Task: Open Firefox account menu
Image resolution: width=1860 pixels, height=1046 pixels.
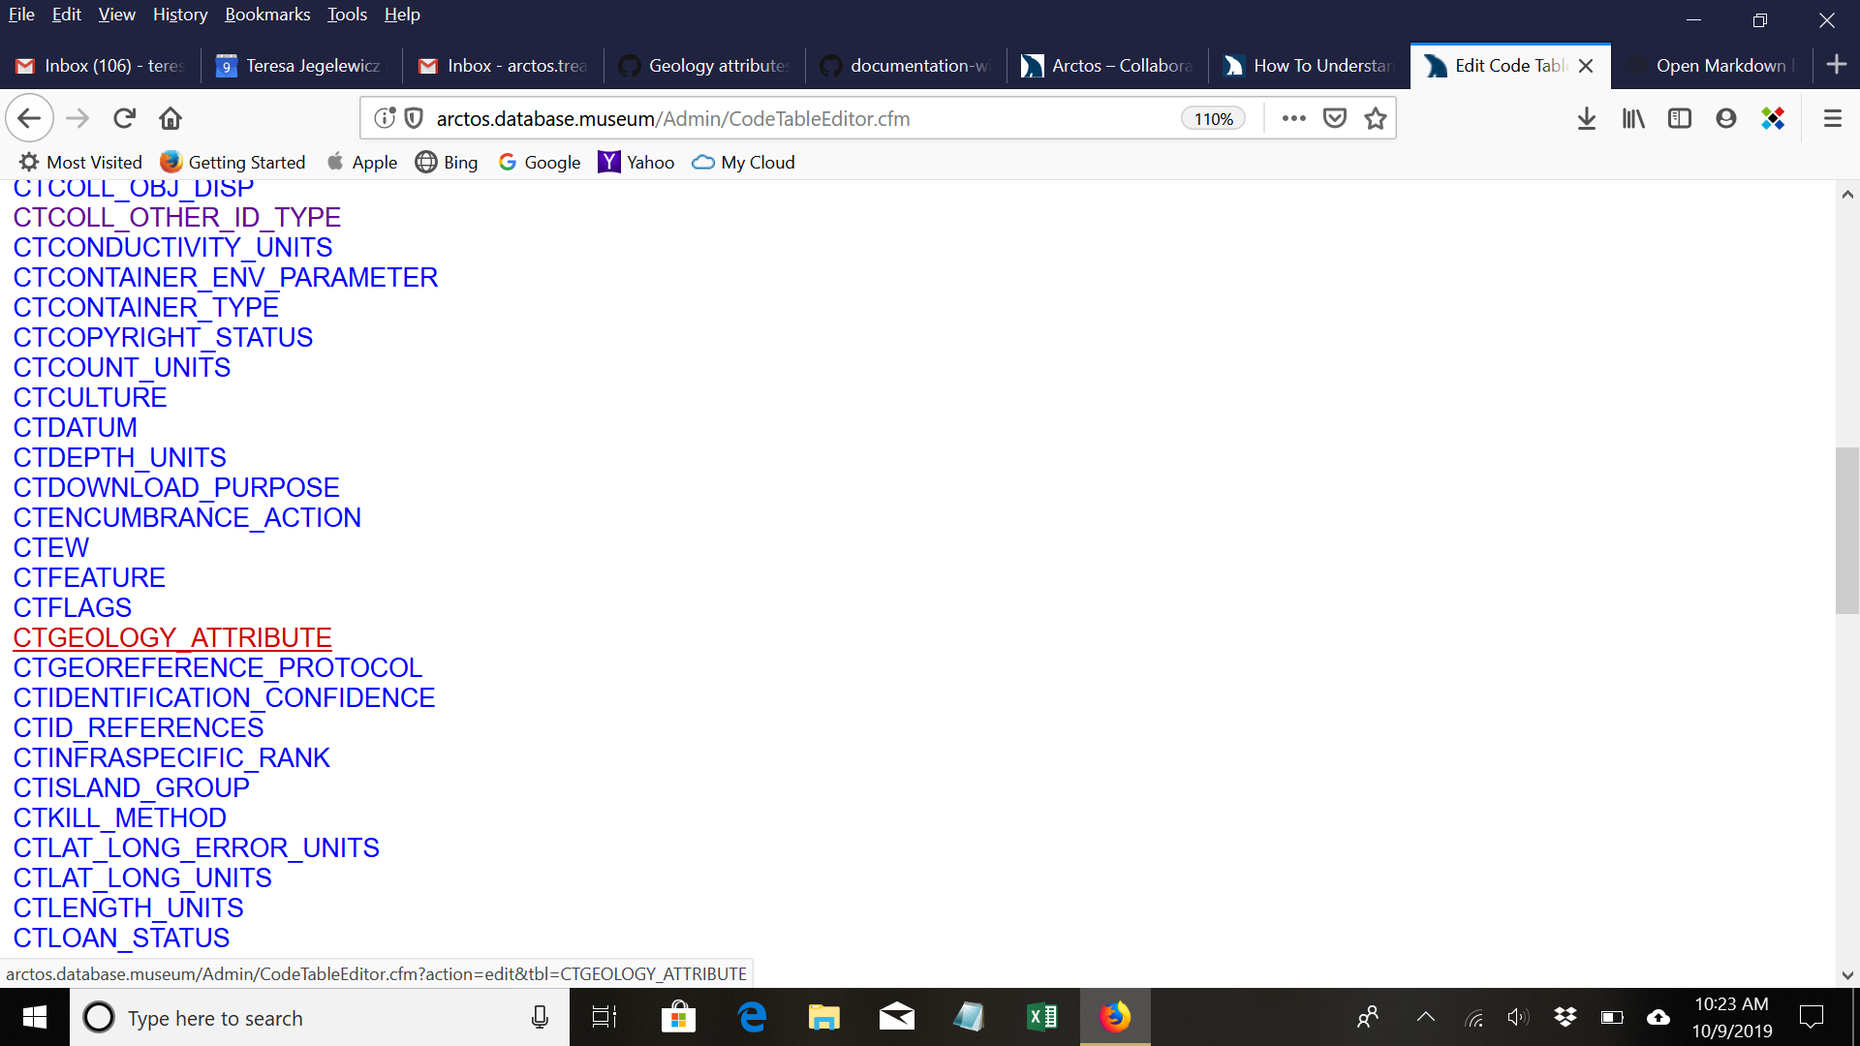Action: (1725, 118)
